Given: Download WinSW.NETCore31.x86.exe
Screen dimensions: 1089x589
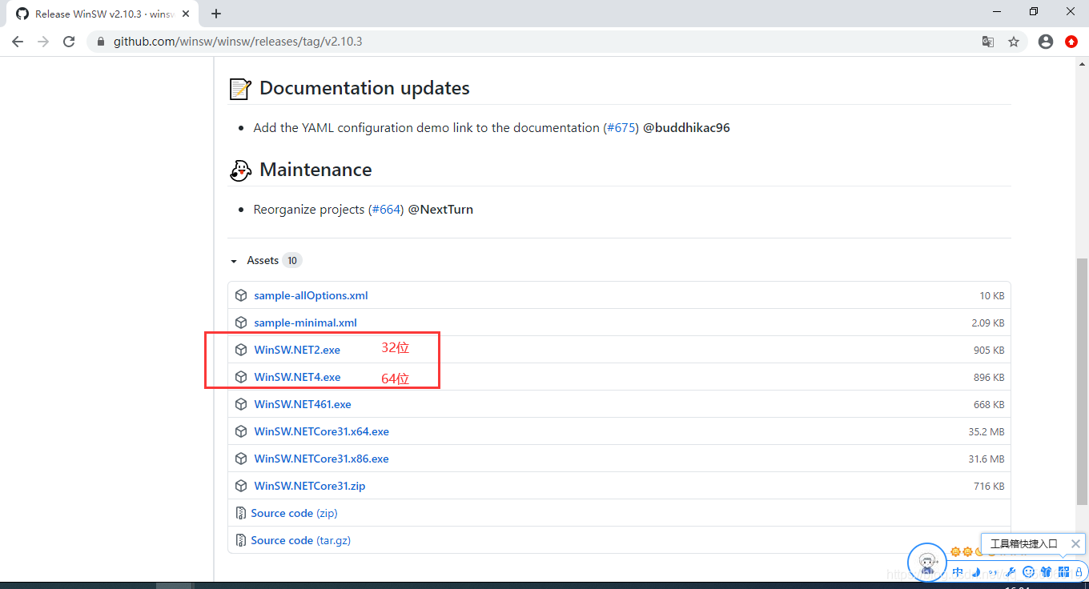Looking at the screenshot, I should pos(321,459).
